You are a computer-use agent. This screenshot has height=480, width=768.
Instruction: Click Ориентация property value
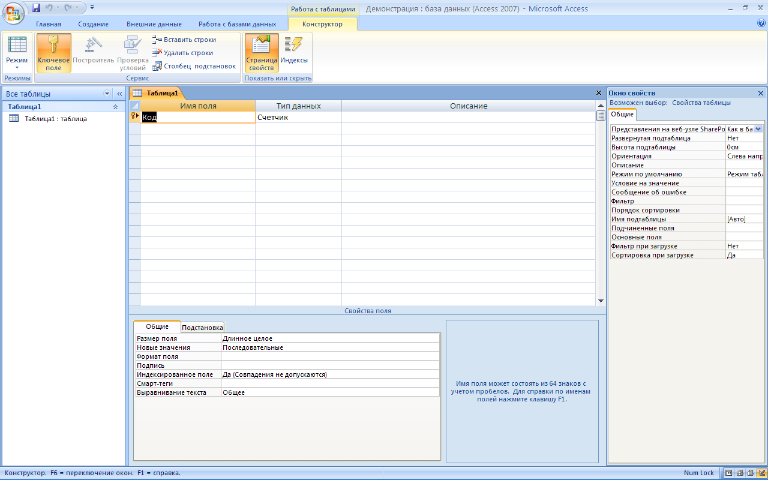point(745,156)
